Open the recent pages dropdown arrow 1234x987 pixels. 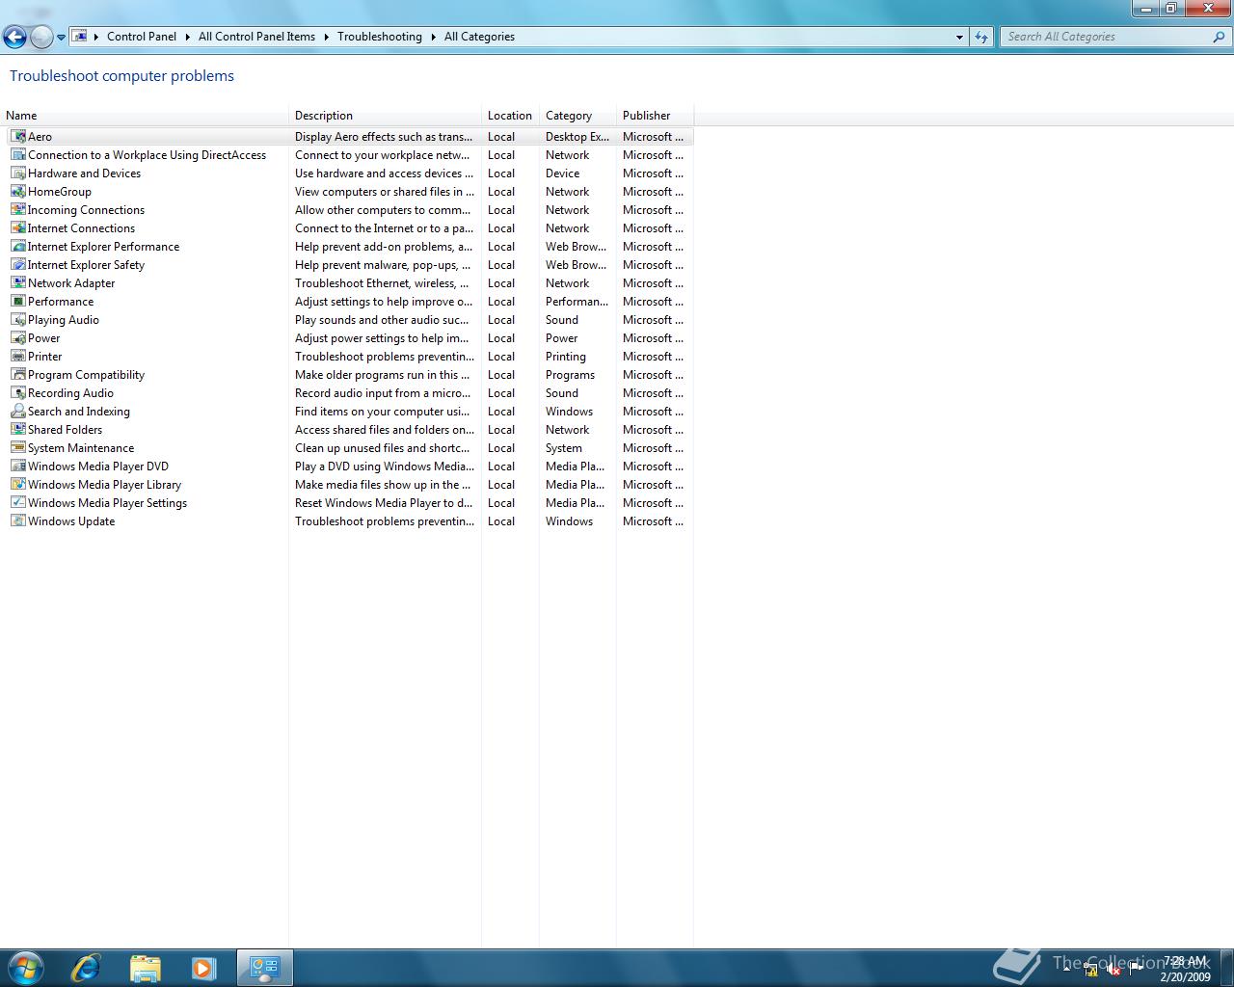point(61,38)
